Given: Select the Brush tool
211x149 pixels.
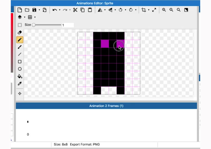Looking at the screenshot, I should (20, 47).
